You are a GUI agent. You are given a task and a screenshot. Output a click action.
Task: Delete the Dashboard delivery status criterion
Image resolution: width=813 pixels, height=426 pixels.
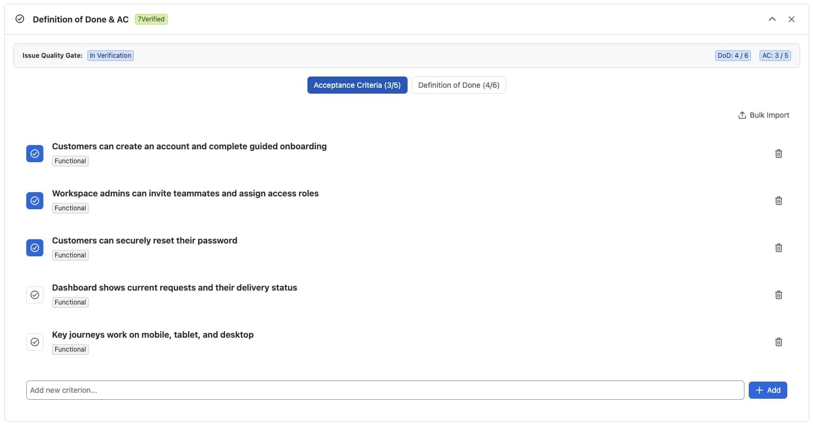point(778,295)
